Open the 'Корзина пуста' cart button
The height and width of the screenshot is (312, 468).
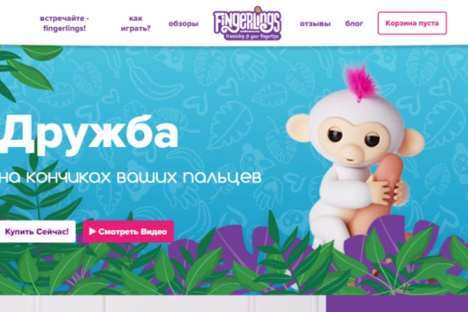pyautogui.click(x=412, y=23)
